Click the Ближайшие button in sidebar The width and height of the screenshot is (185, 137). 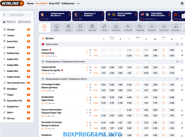25,22
